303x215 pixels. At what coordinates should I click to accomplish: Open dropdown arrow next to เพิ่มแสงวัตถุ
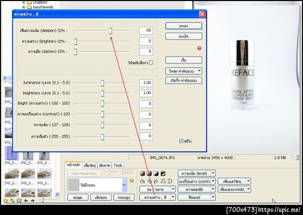248,181
